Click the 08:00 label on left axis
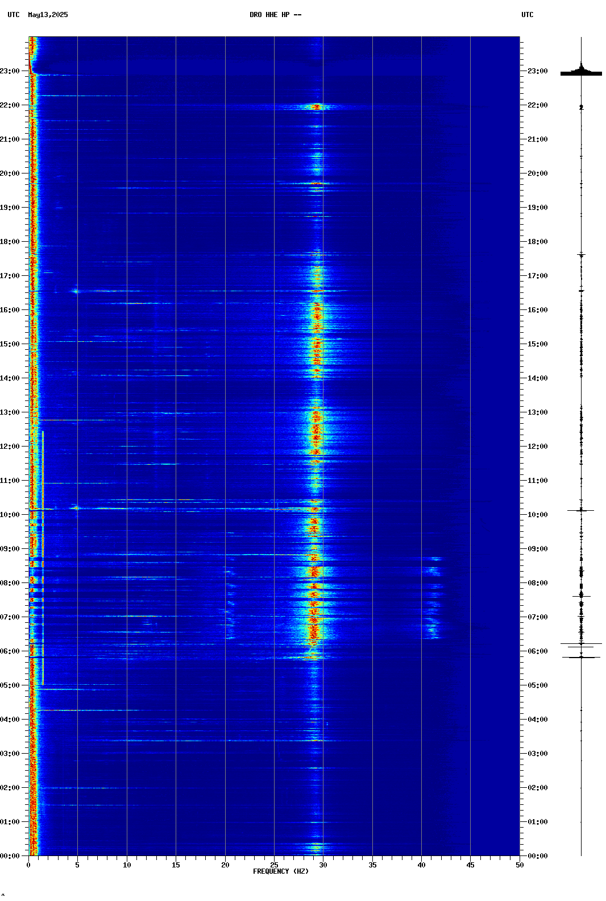The height and width of the screenshot is (901, 606). coord(10,583)
